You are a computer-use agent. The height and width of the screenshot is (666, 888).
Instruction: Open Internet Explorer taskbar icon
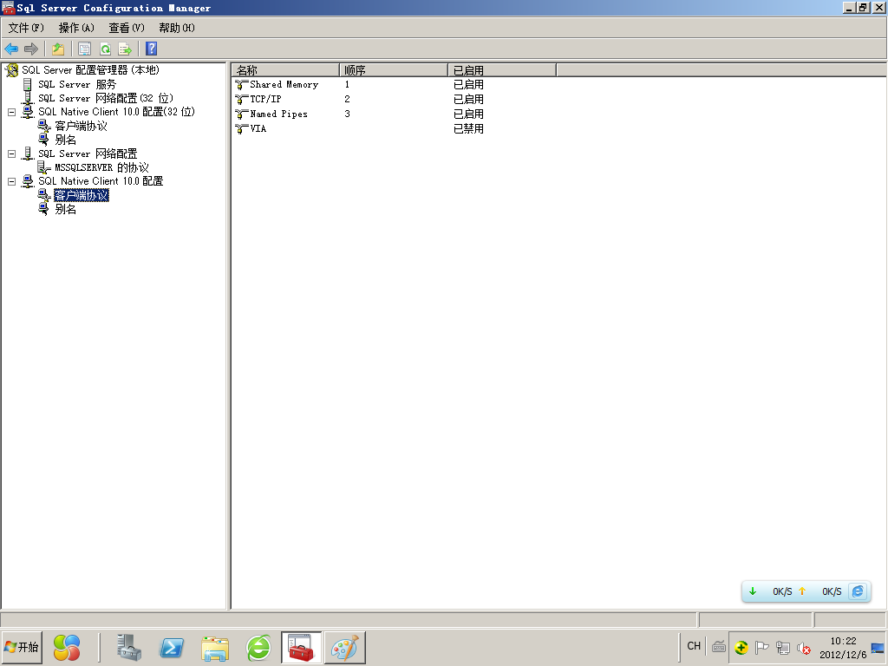point(258,648)
